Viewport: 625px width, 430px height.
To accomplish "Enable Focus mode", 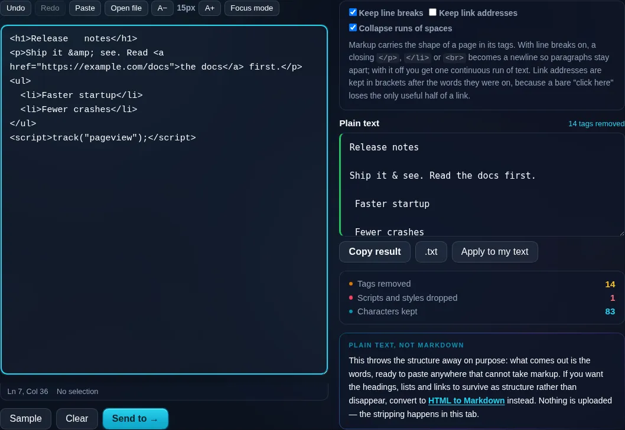I will pos(252,8).
